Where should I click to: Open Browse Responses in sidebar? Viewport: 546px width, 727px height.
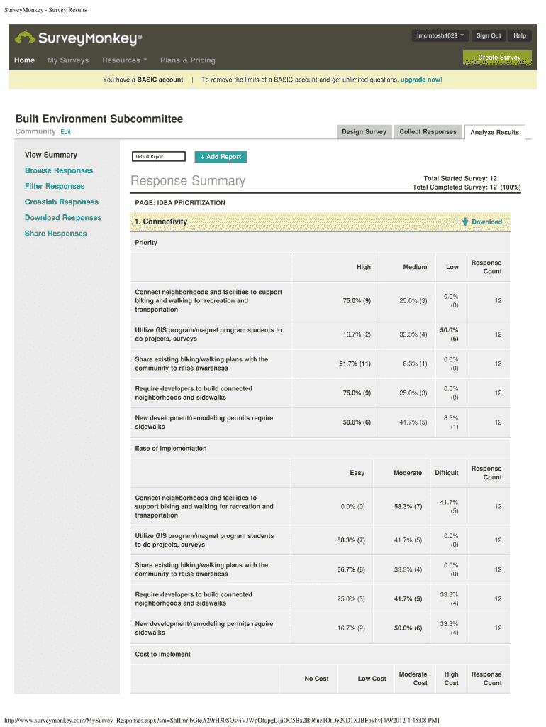click(59, 170)
